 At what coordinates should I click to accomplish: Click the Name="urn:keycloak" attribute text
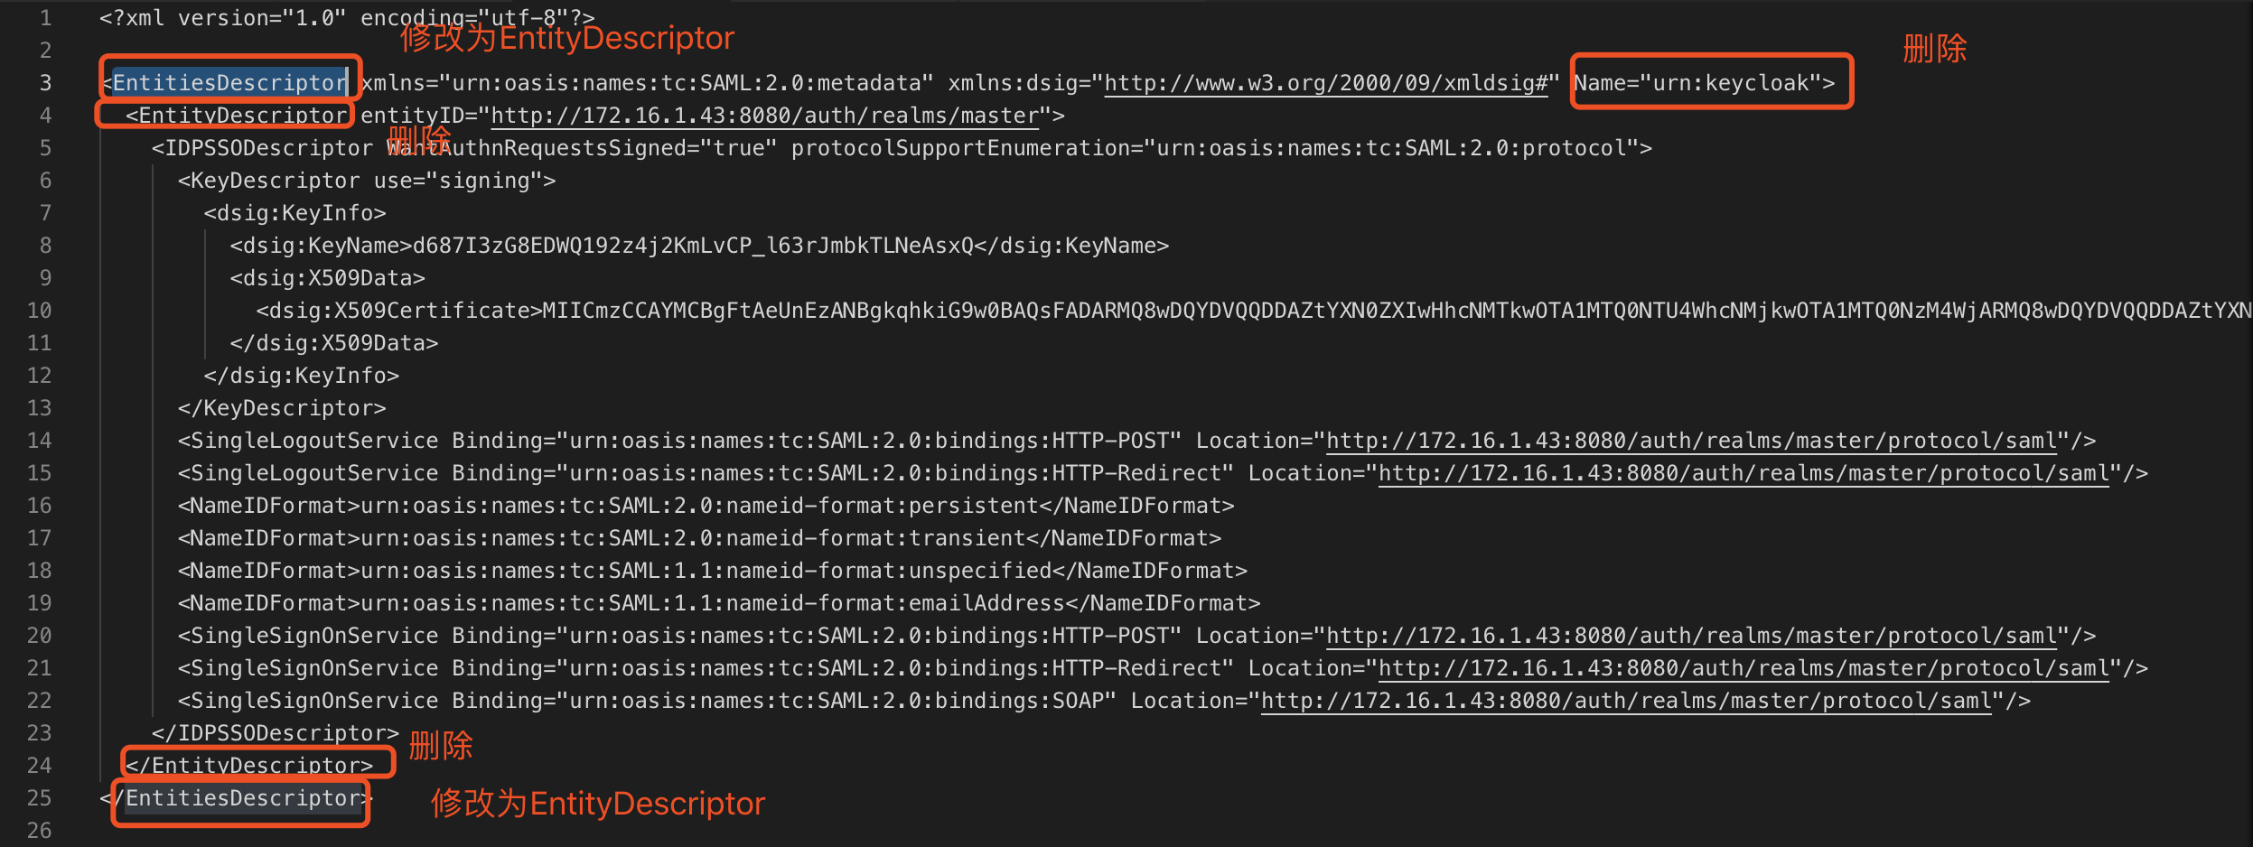[x=1704, y=83]
